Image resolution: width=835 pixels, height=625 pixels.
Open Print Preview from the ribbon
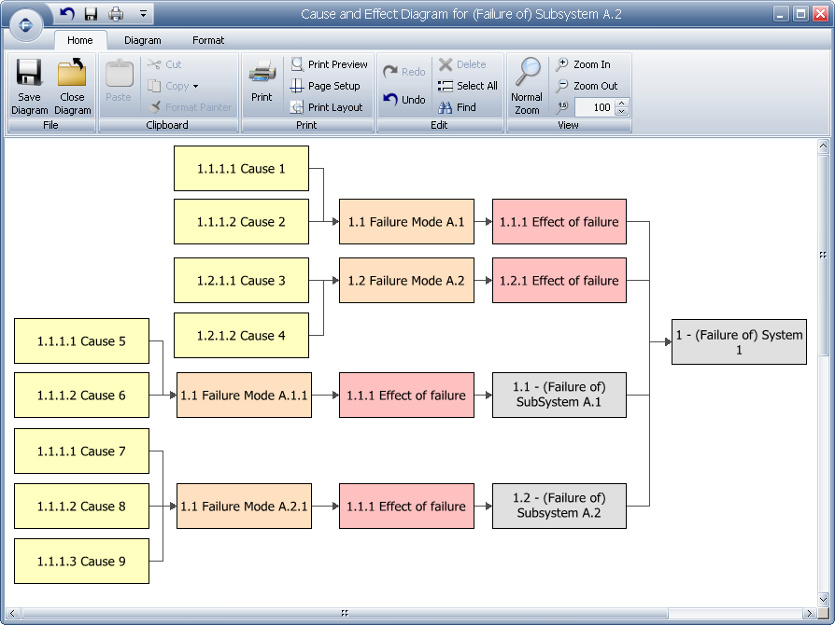coord(328,64)
